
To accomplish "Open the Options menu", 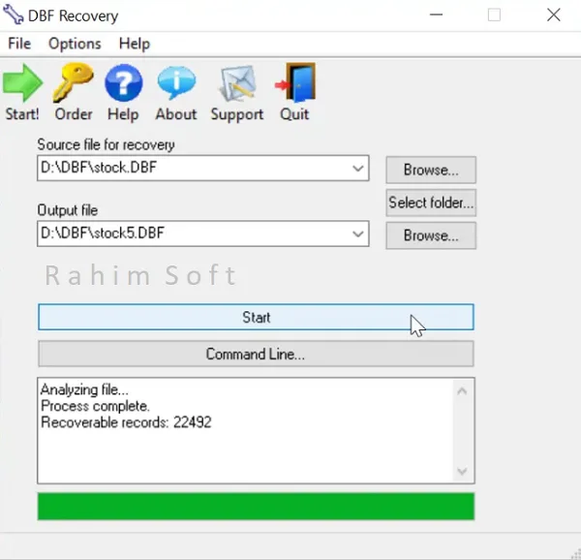I will pos(75,44).
